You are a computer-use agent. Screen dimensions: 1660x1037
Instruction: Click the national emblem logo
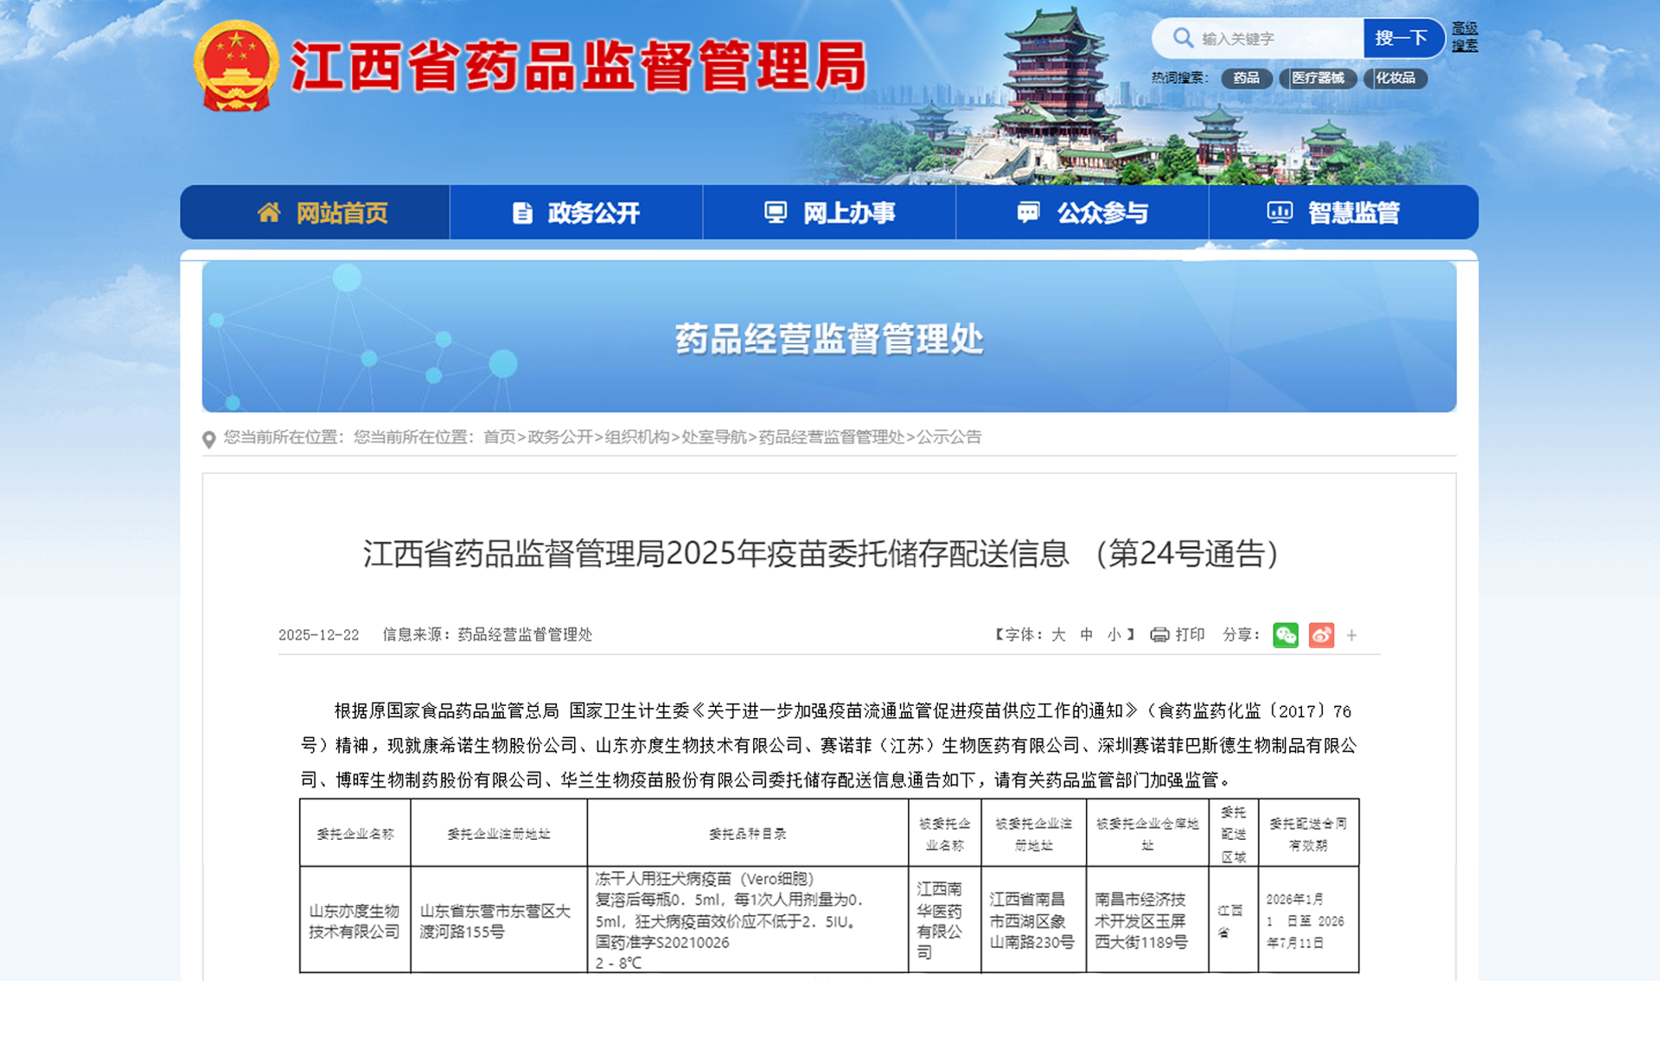(235, 67)
